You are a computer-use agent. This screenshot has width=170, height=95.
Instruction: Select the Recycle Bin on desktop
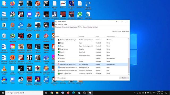[x=4, y=37]
